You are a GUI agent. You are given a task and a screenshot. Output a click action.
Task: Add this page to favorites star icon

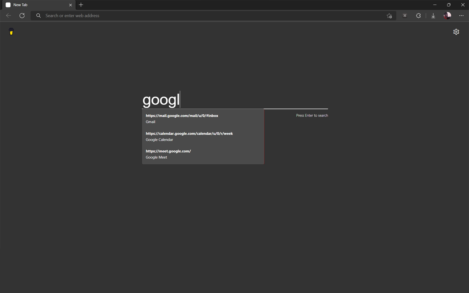389,15
